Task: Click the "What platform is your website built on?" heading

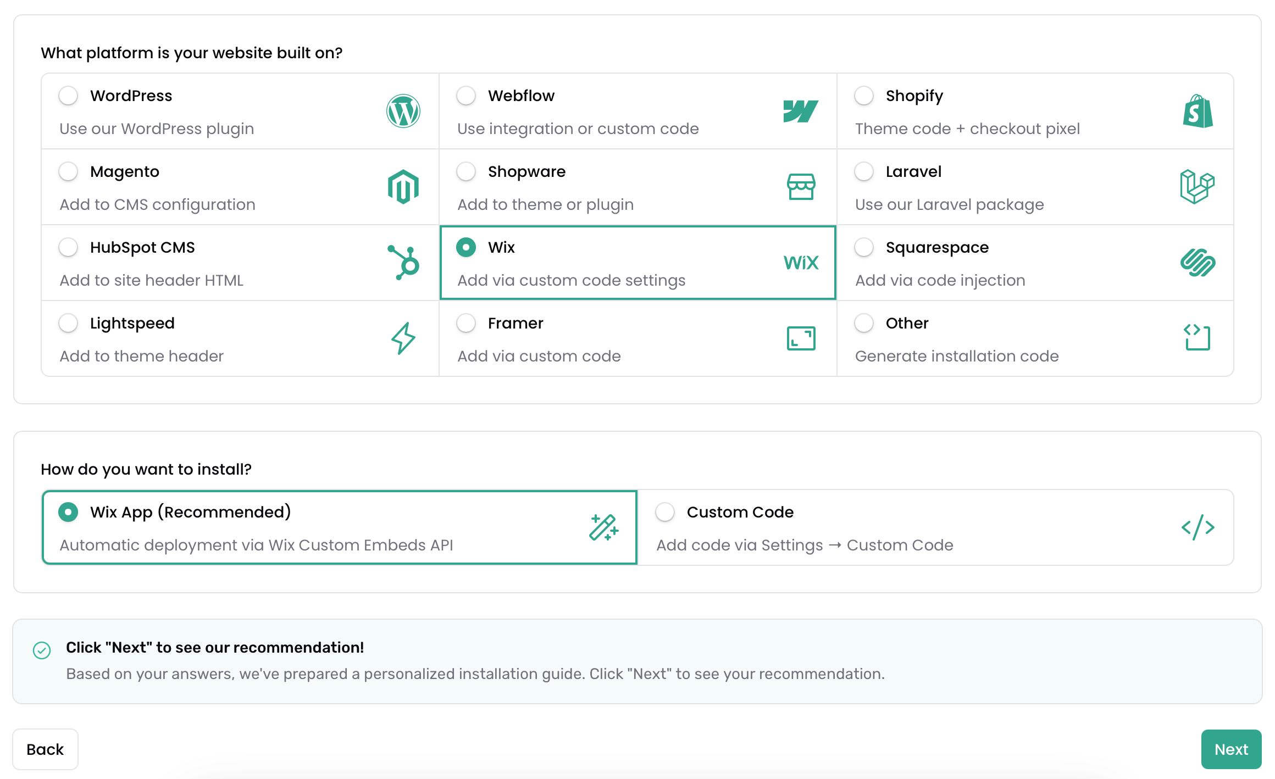Action: (x=191, y=53)
